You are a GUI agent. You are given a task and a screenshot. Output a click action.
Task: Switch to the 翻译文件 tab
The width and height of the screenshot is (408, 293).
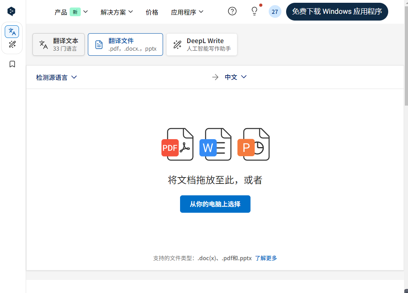(x=125, y=44)
